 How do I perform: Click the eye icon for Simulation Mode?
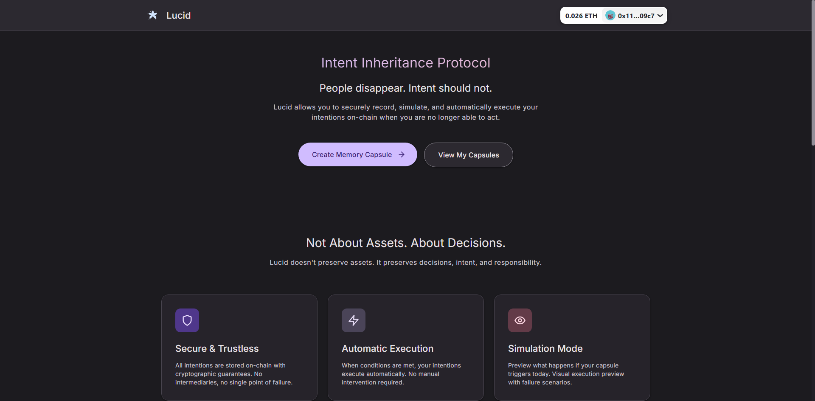pos(520,320)
